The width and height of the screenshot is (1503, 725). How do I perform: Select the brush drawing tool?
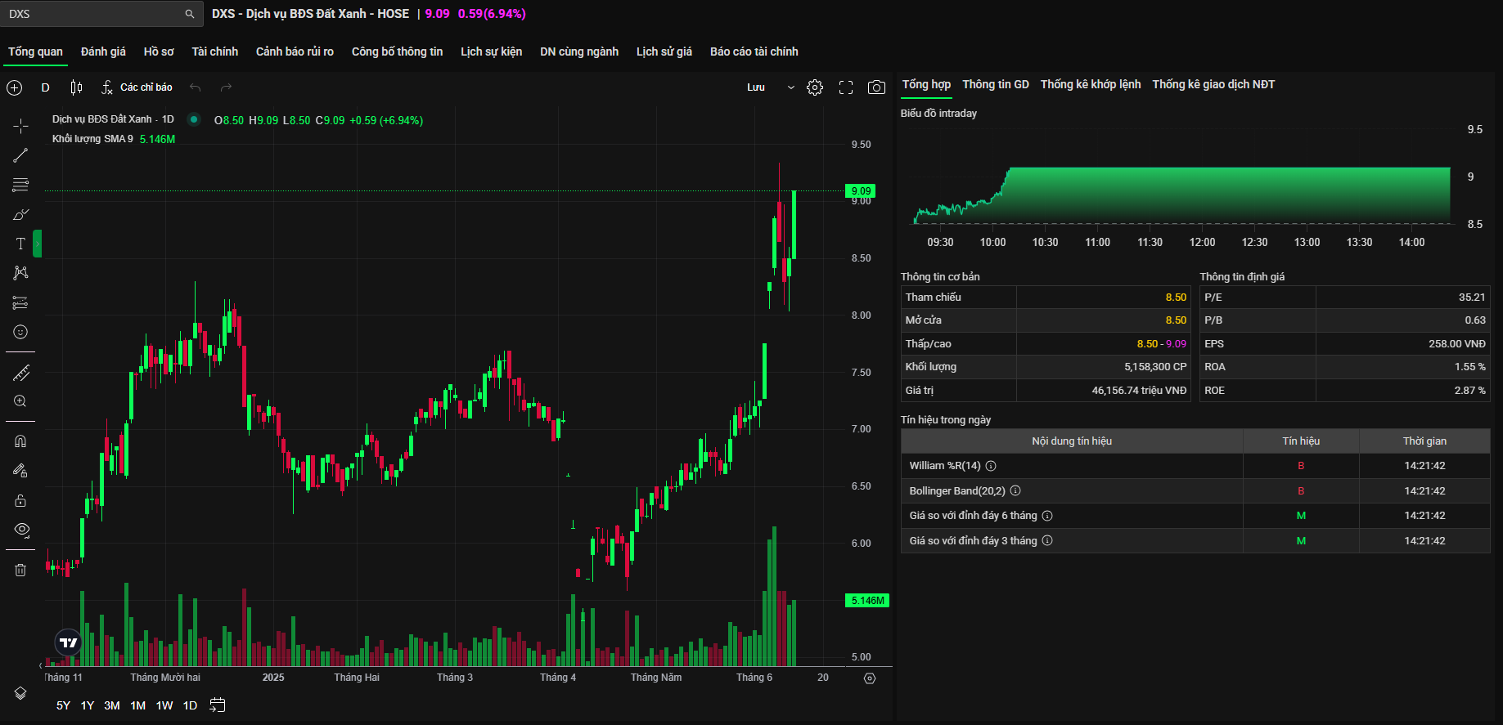click(x=21, y=214)
